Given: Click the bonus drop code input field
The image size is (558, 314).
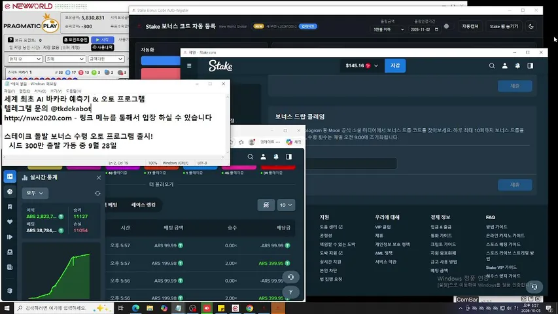Looking at the screenshot, I should [x=351, y=164].
